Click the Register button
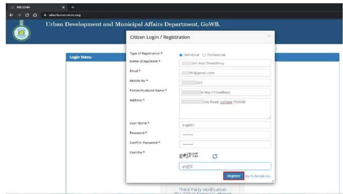 coord(233,176)
